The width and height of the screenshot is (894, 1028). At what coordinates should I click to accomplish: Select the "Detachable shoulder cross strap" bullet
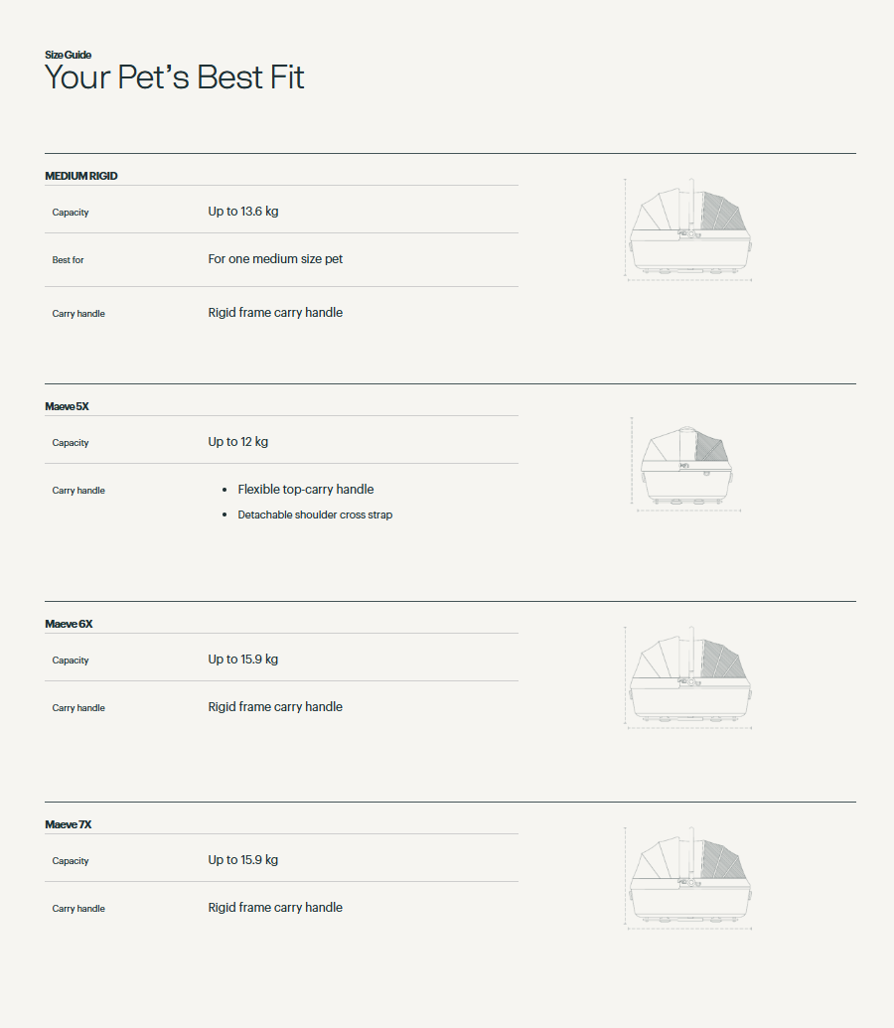tap(314, 514)
